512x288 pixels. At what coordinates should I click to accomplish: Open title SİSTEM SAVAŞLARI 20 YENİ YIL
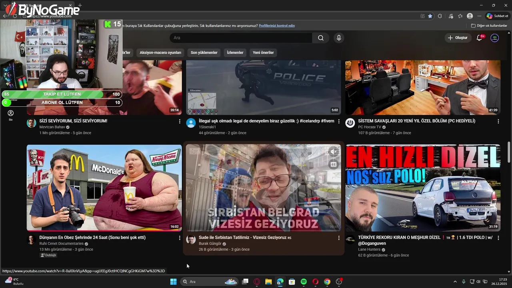click(417, 121)
